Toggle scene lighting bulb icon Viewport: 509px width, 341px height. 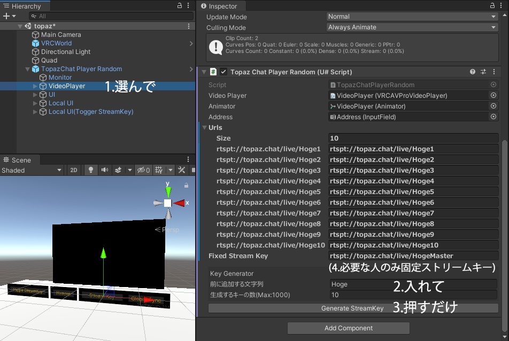91,170
